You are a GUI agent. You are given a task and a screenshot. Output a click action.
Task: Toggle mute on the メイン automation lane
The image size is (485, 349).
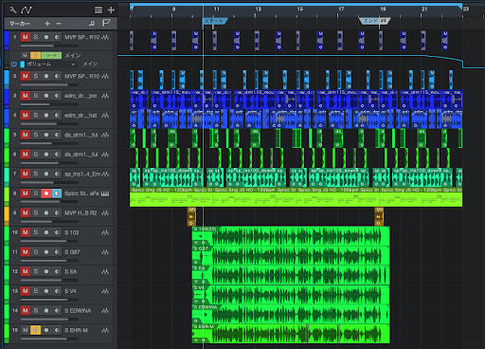click(25, 56)
